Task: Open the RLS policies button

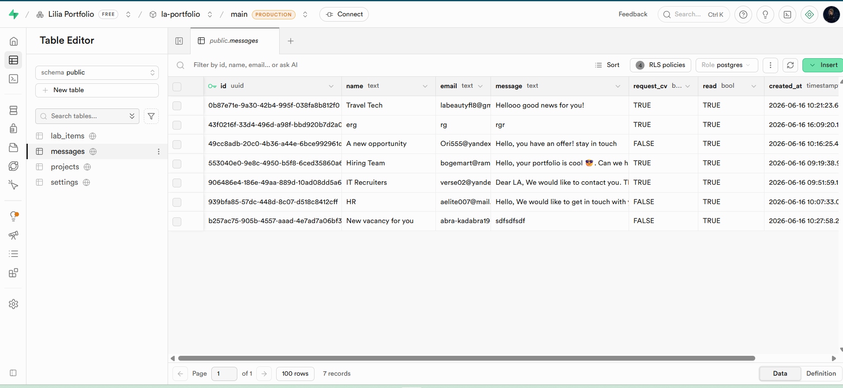Action: [x=660, y=65]
